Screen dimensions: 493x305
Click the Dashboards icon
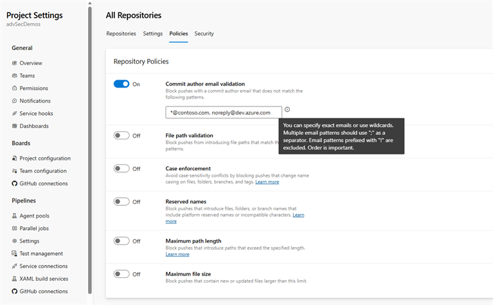click(x=14, y=126)
